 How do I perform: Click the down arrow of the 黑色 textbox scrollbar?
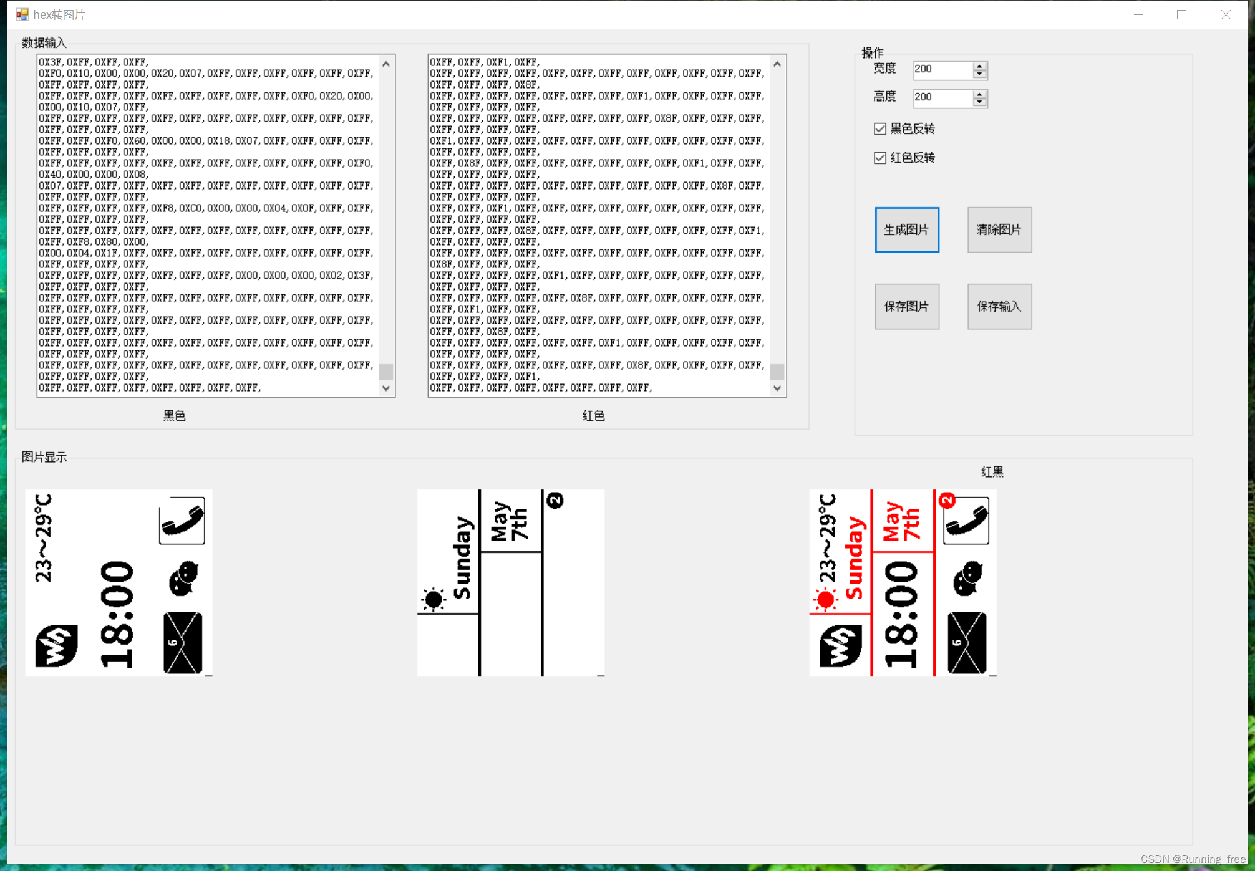tap(386, 388)
